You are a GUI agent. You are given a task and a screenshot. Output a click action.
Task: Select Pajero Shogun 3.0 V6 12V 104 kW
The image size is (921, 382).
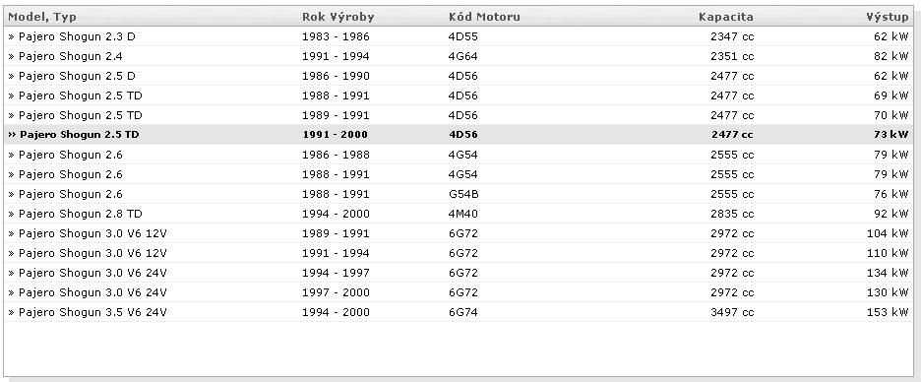[459, 233]
